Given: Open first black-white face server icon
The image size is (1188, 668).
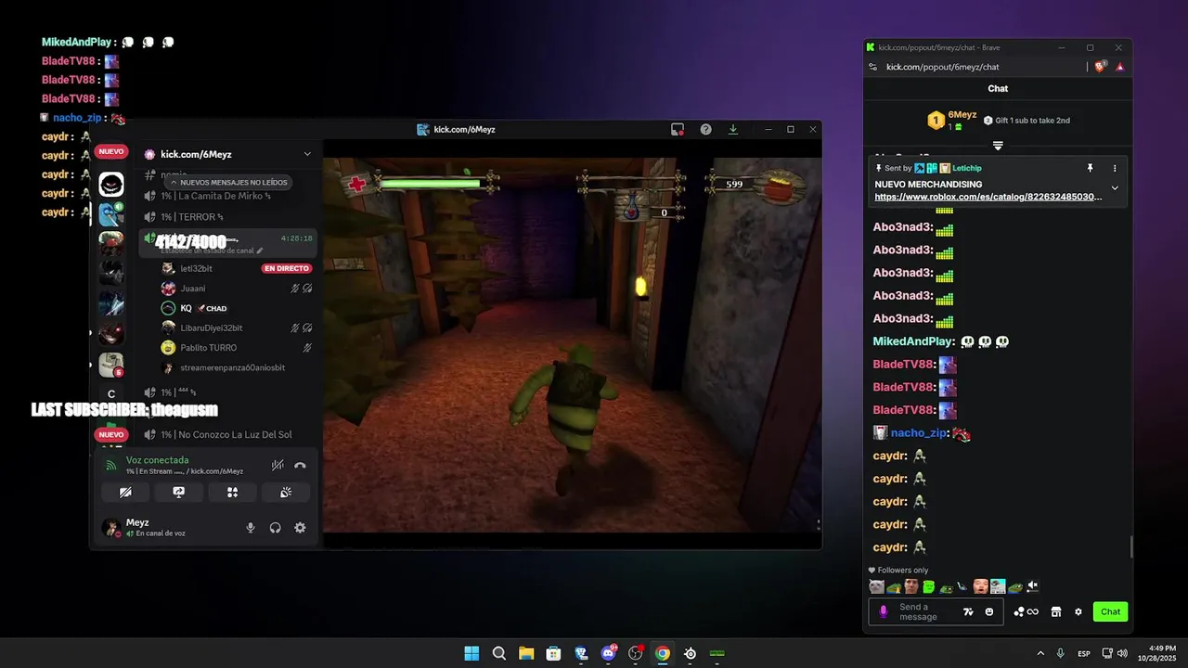Looking at the screenshot, I should tap(111, 185).
